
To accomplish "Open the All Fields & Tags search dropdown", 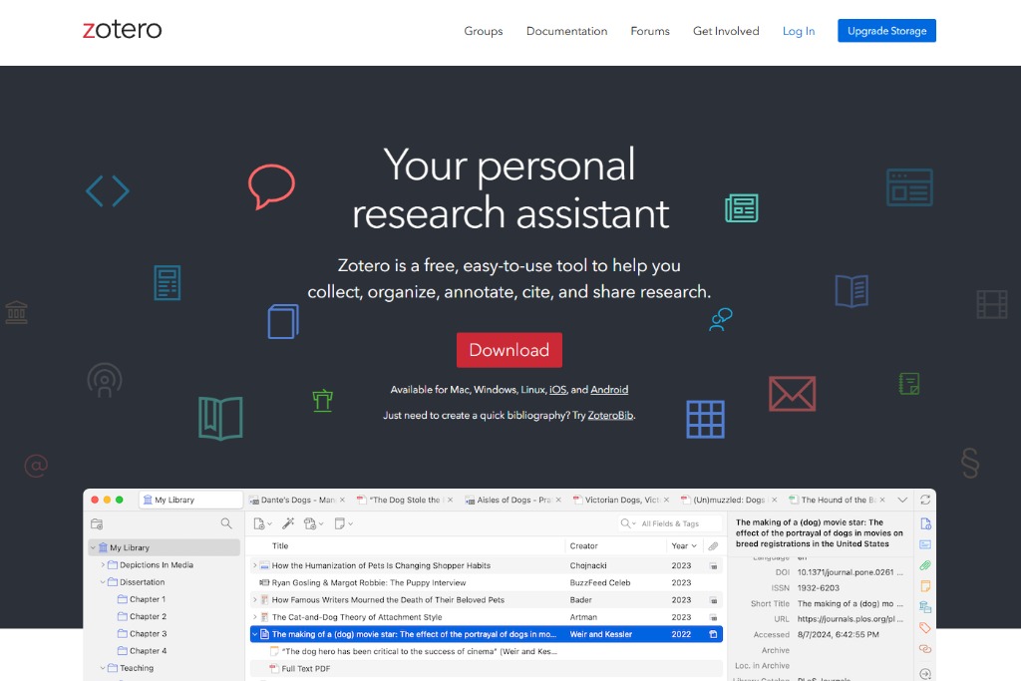I will pos(632,522).
